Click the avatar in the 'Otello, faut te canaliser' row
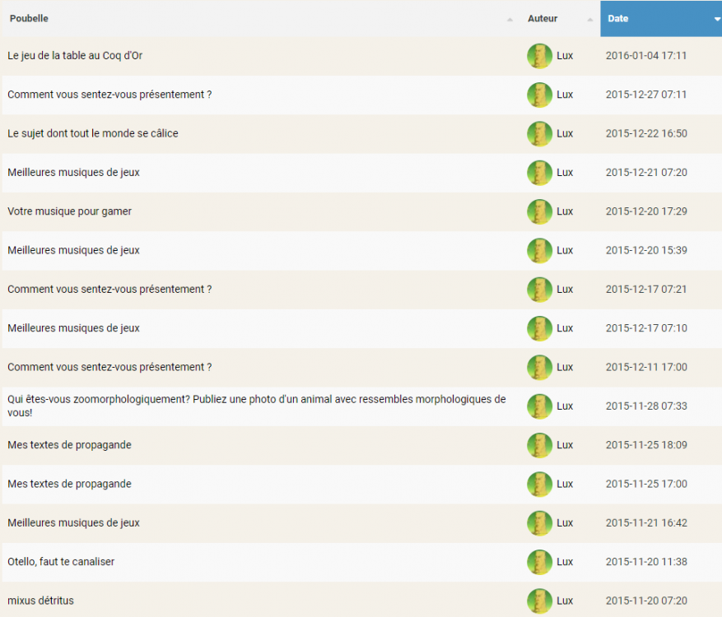 pos(539,562)
